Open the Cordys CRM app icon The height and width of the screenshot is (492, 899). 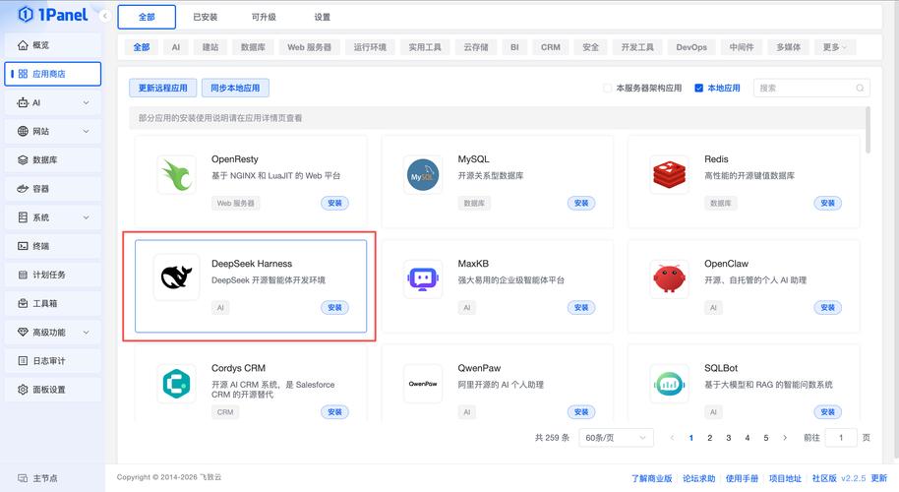[x=177, y=384]
